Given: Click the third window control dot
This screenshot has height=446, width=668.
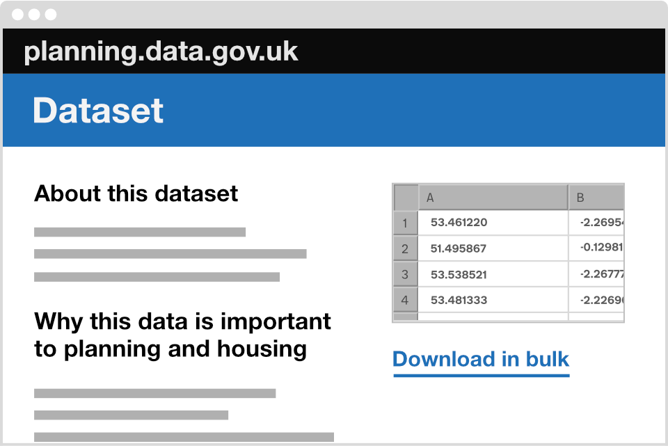Looking at the screenshot, I should (51, 15).
